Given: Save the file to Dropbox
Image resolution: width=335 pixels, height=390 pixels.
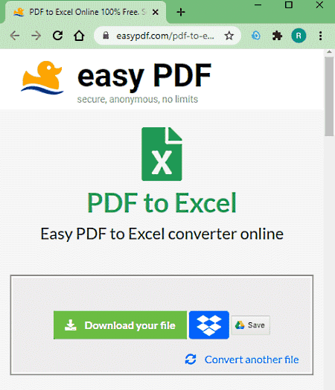Looking at the screenshot, I should coord(209,325).
